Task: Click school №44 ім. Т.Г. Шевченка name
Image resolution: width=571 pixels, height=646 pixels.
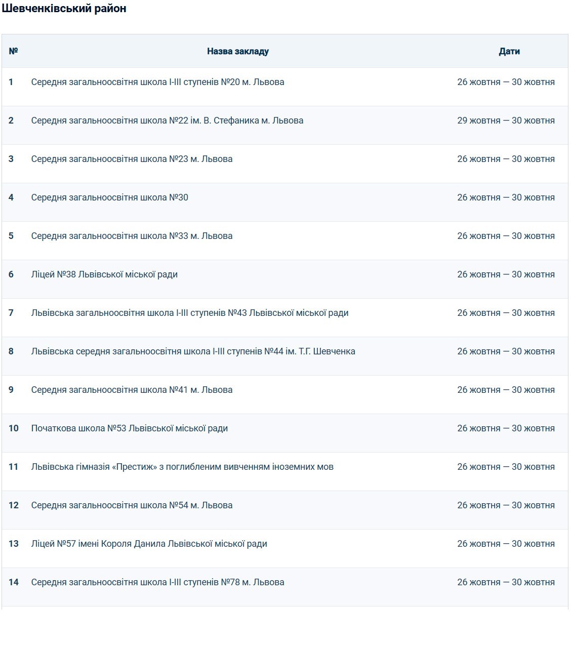Action: [x=193, y=351]
